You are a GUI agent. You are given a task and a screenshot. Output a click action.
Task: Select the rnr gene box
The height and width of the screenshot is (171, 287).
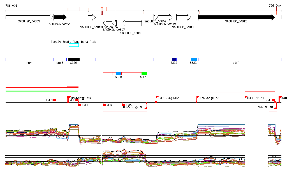coord(29,59)
